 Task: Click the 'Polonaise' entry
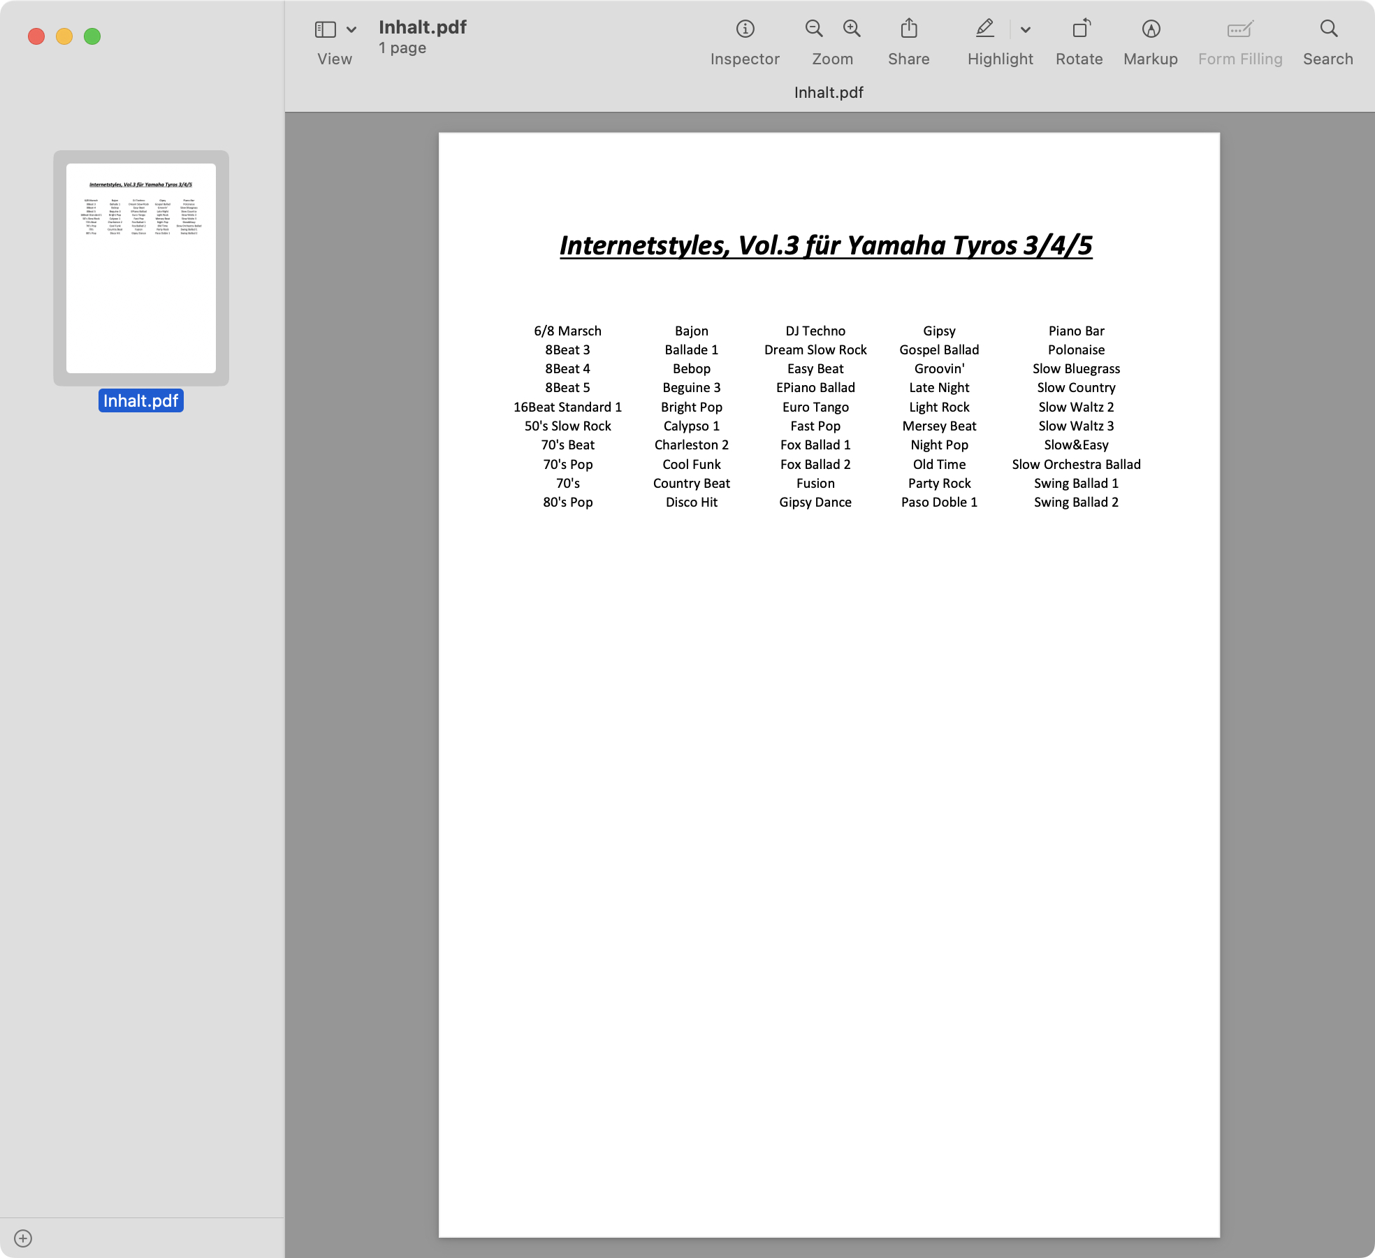pyautogui.click(x=1076, y=349)
